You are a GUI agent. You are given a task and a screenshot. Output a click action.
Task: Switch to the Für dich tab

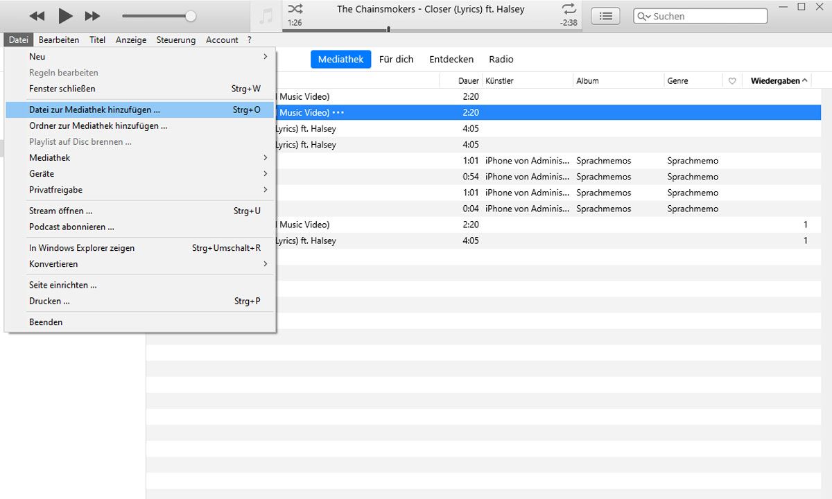(x=396, y=60)
